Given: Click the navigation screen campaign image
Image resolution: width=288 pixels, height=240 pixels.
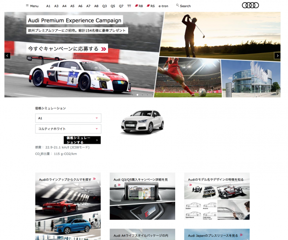Looking at the screenshot, I should (142, 193).
